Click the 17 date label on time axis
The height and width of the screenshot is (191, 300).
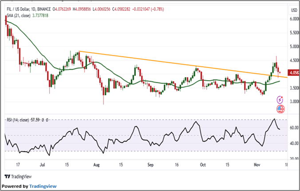[x=18, y=165]
